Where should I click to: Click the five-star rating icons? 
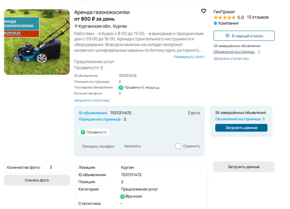pos(224,17)
